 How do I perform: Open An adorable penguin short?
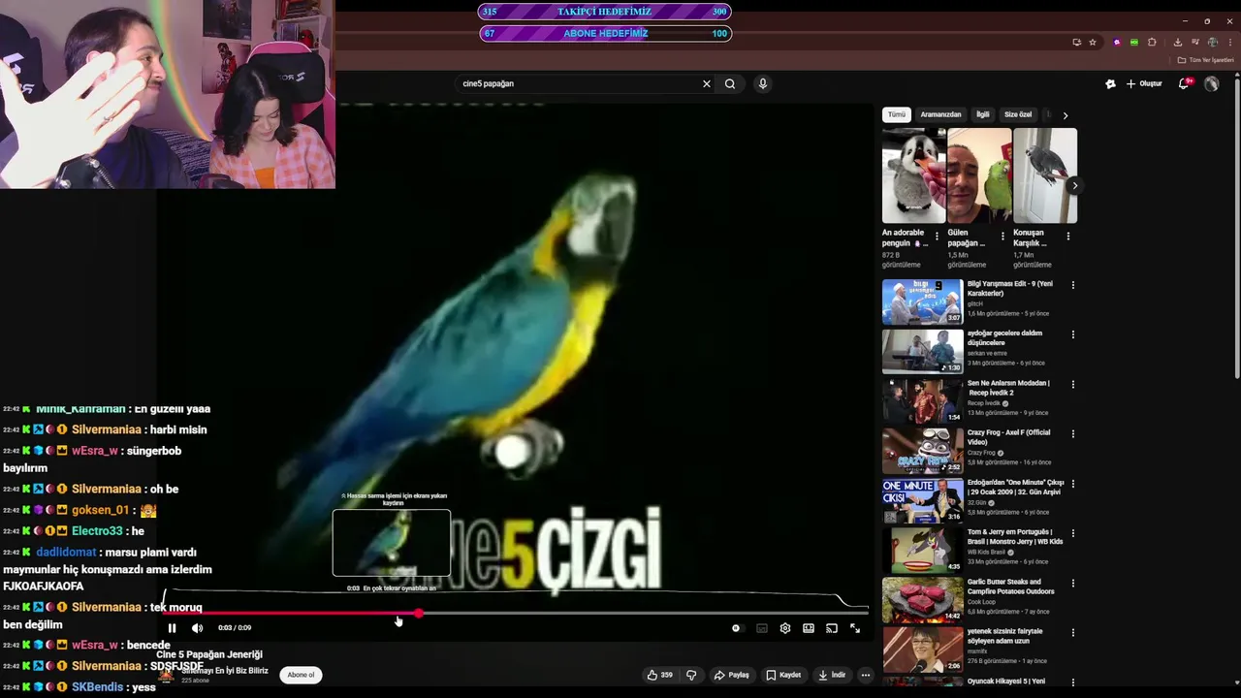pyautogui.click(x=913, y=175)
